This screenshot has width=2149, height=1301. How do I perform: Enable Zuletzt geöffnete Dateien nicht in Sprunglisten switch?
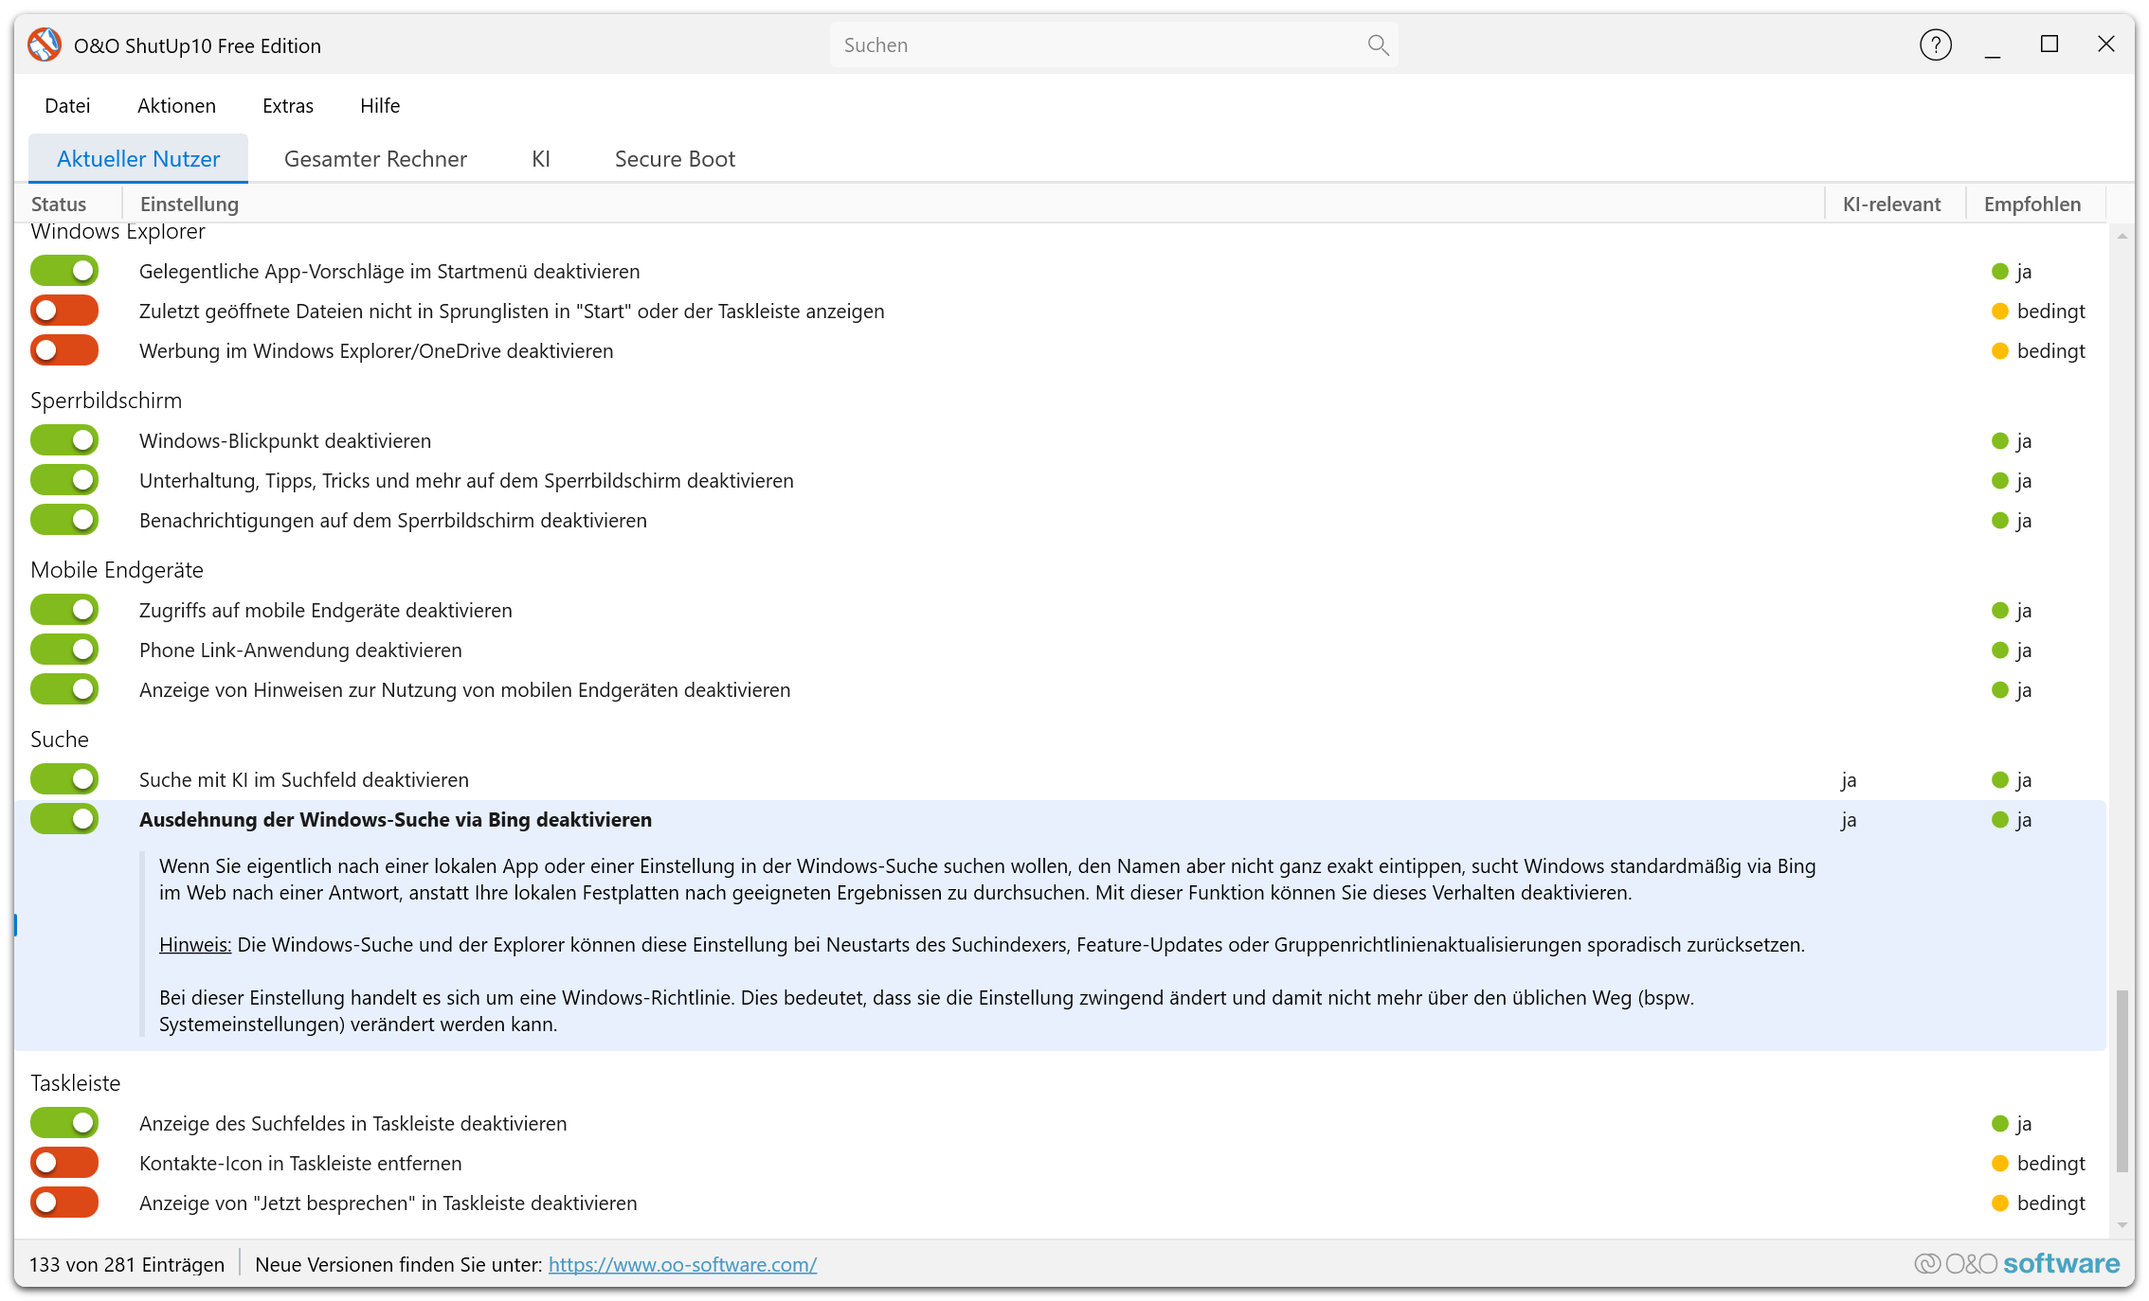click(x=64, y=311)
